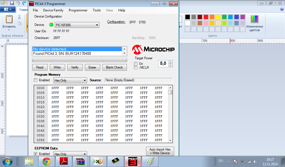
Task: Switch to Paint via its taskbar icon
Action: point(150,161)
